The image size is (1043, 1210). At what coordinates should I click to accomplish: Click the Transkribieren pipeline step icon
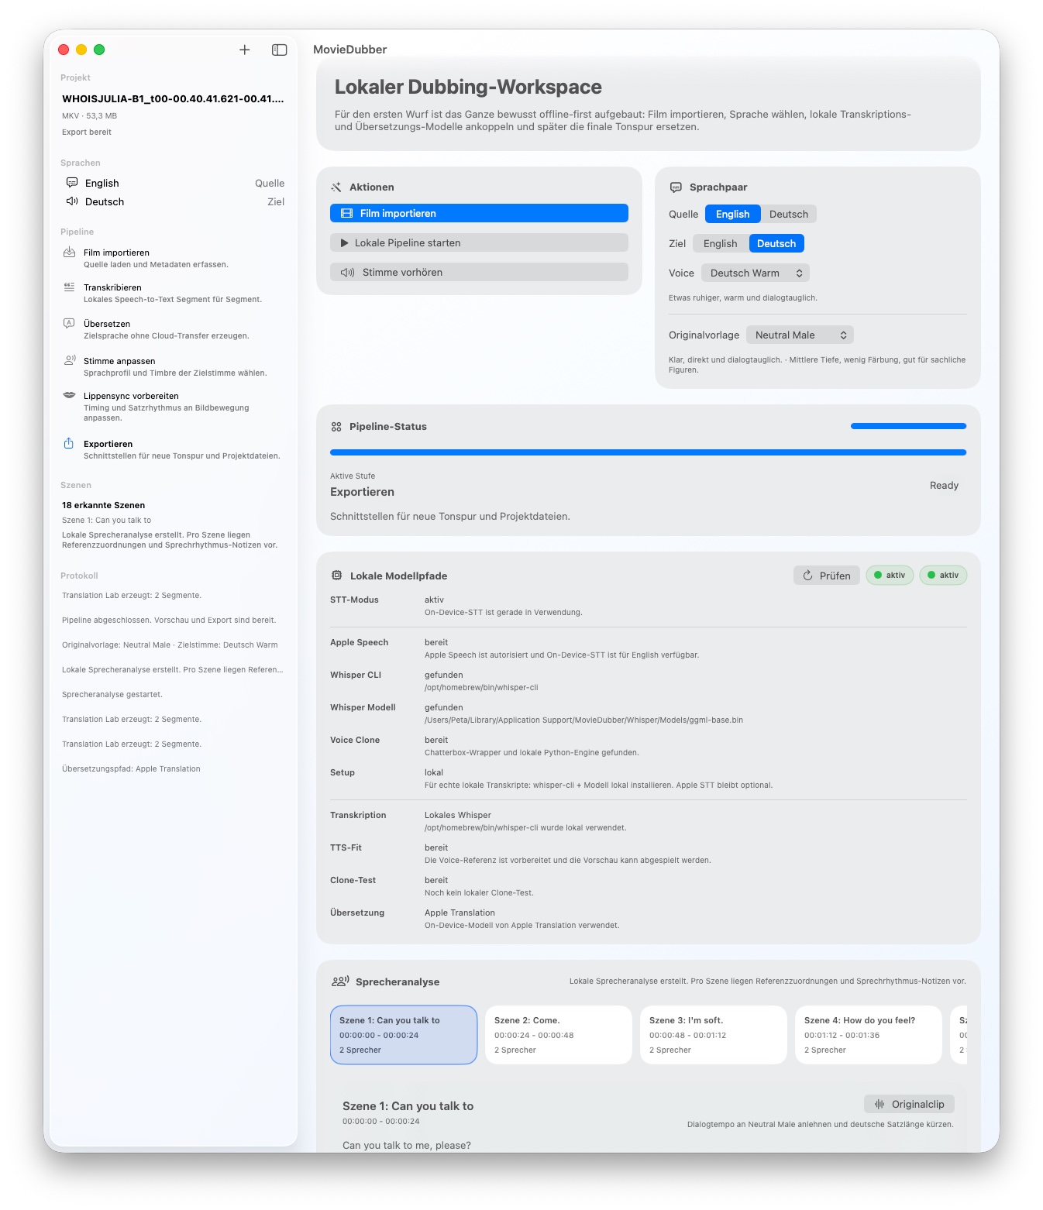70,287
